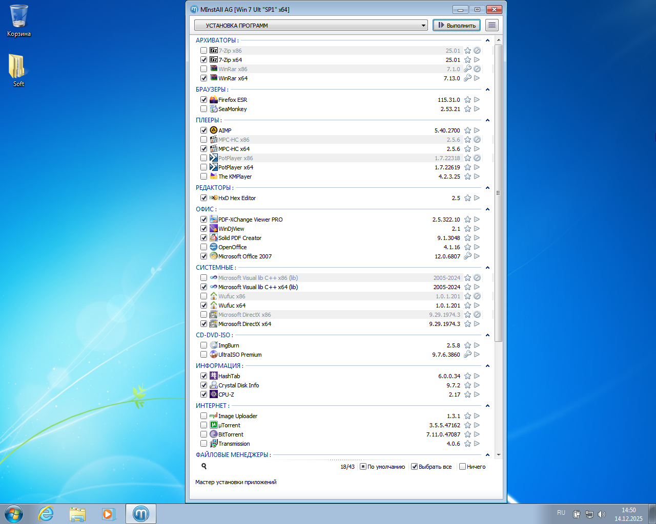Click the star icon next to Firefox ESR

click(467, 100)
